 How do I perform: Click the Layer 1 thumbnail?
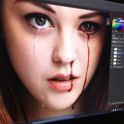pyautogui.click(x=115, y=60)
